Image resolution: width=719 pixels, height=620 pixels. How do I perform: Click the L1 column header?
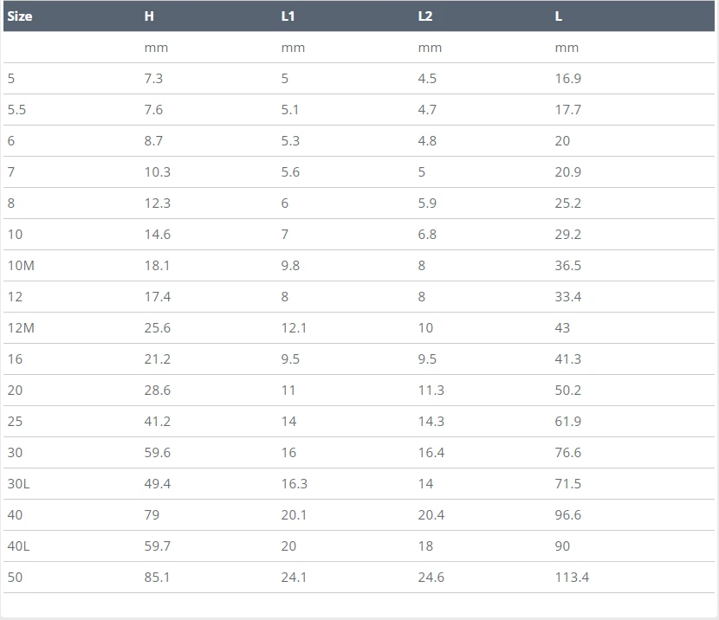tap(288, 16)
